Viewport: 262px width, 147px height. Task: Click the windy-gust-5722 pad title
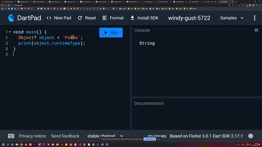pos(189,18)
